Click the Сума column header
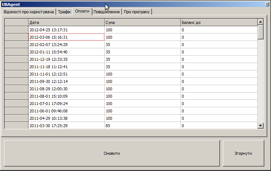 (x=142, y=22)
